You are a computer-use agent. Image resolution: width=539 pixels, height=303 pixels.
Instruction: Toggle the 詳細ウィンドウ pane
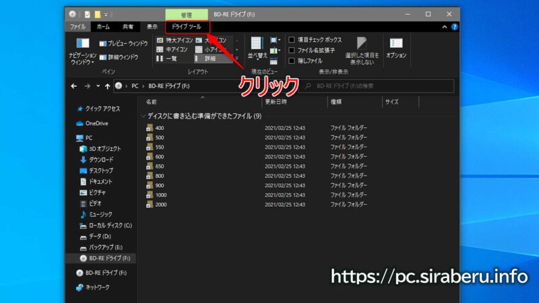(x=119, y=57)
